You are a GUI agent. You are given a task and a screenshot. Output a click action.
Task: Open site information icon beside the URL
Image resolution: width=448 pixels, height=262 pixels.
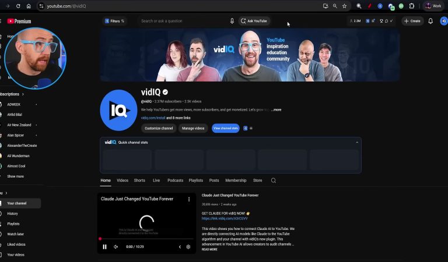pyautogui.click(x=41, y=6)
